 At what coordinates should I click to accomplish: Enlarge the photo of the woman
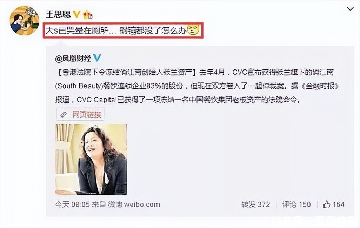(x=91, y=159)
